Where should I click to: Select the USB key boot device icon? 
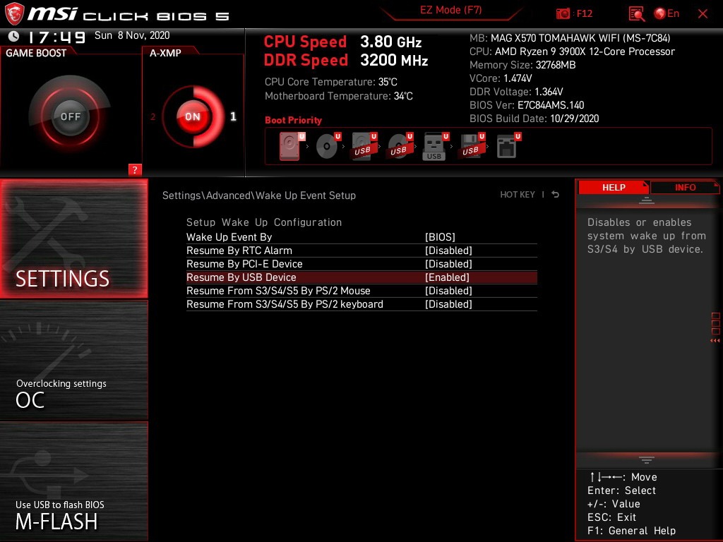tap(435, 146)
